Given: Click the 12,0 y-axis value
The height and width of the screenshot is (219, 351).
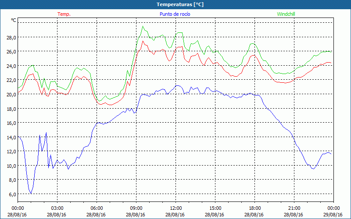Looking at the screenshot, I should (11, 152).
